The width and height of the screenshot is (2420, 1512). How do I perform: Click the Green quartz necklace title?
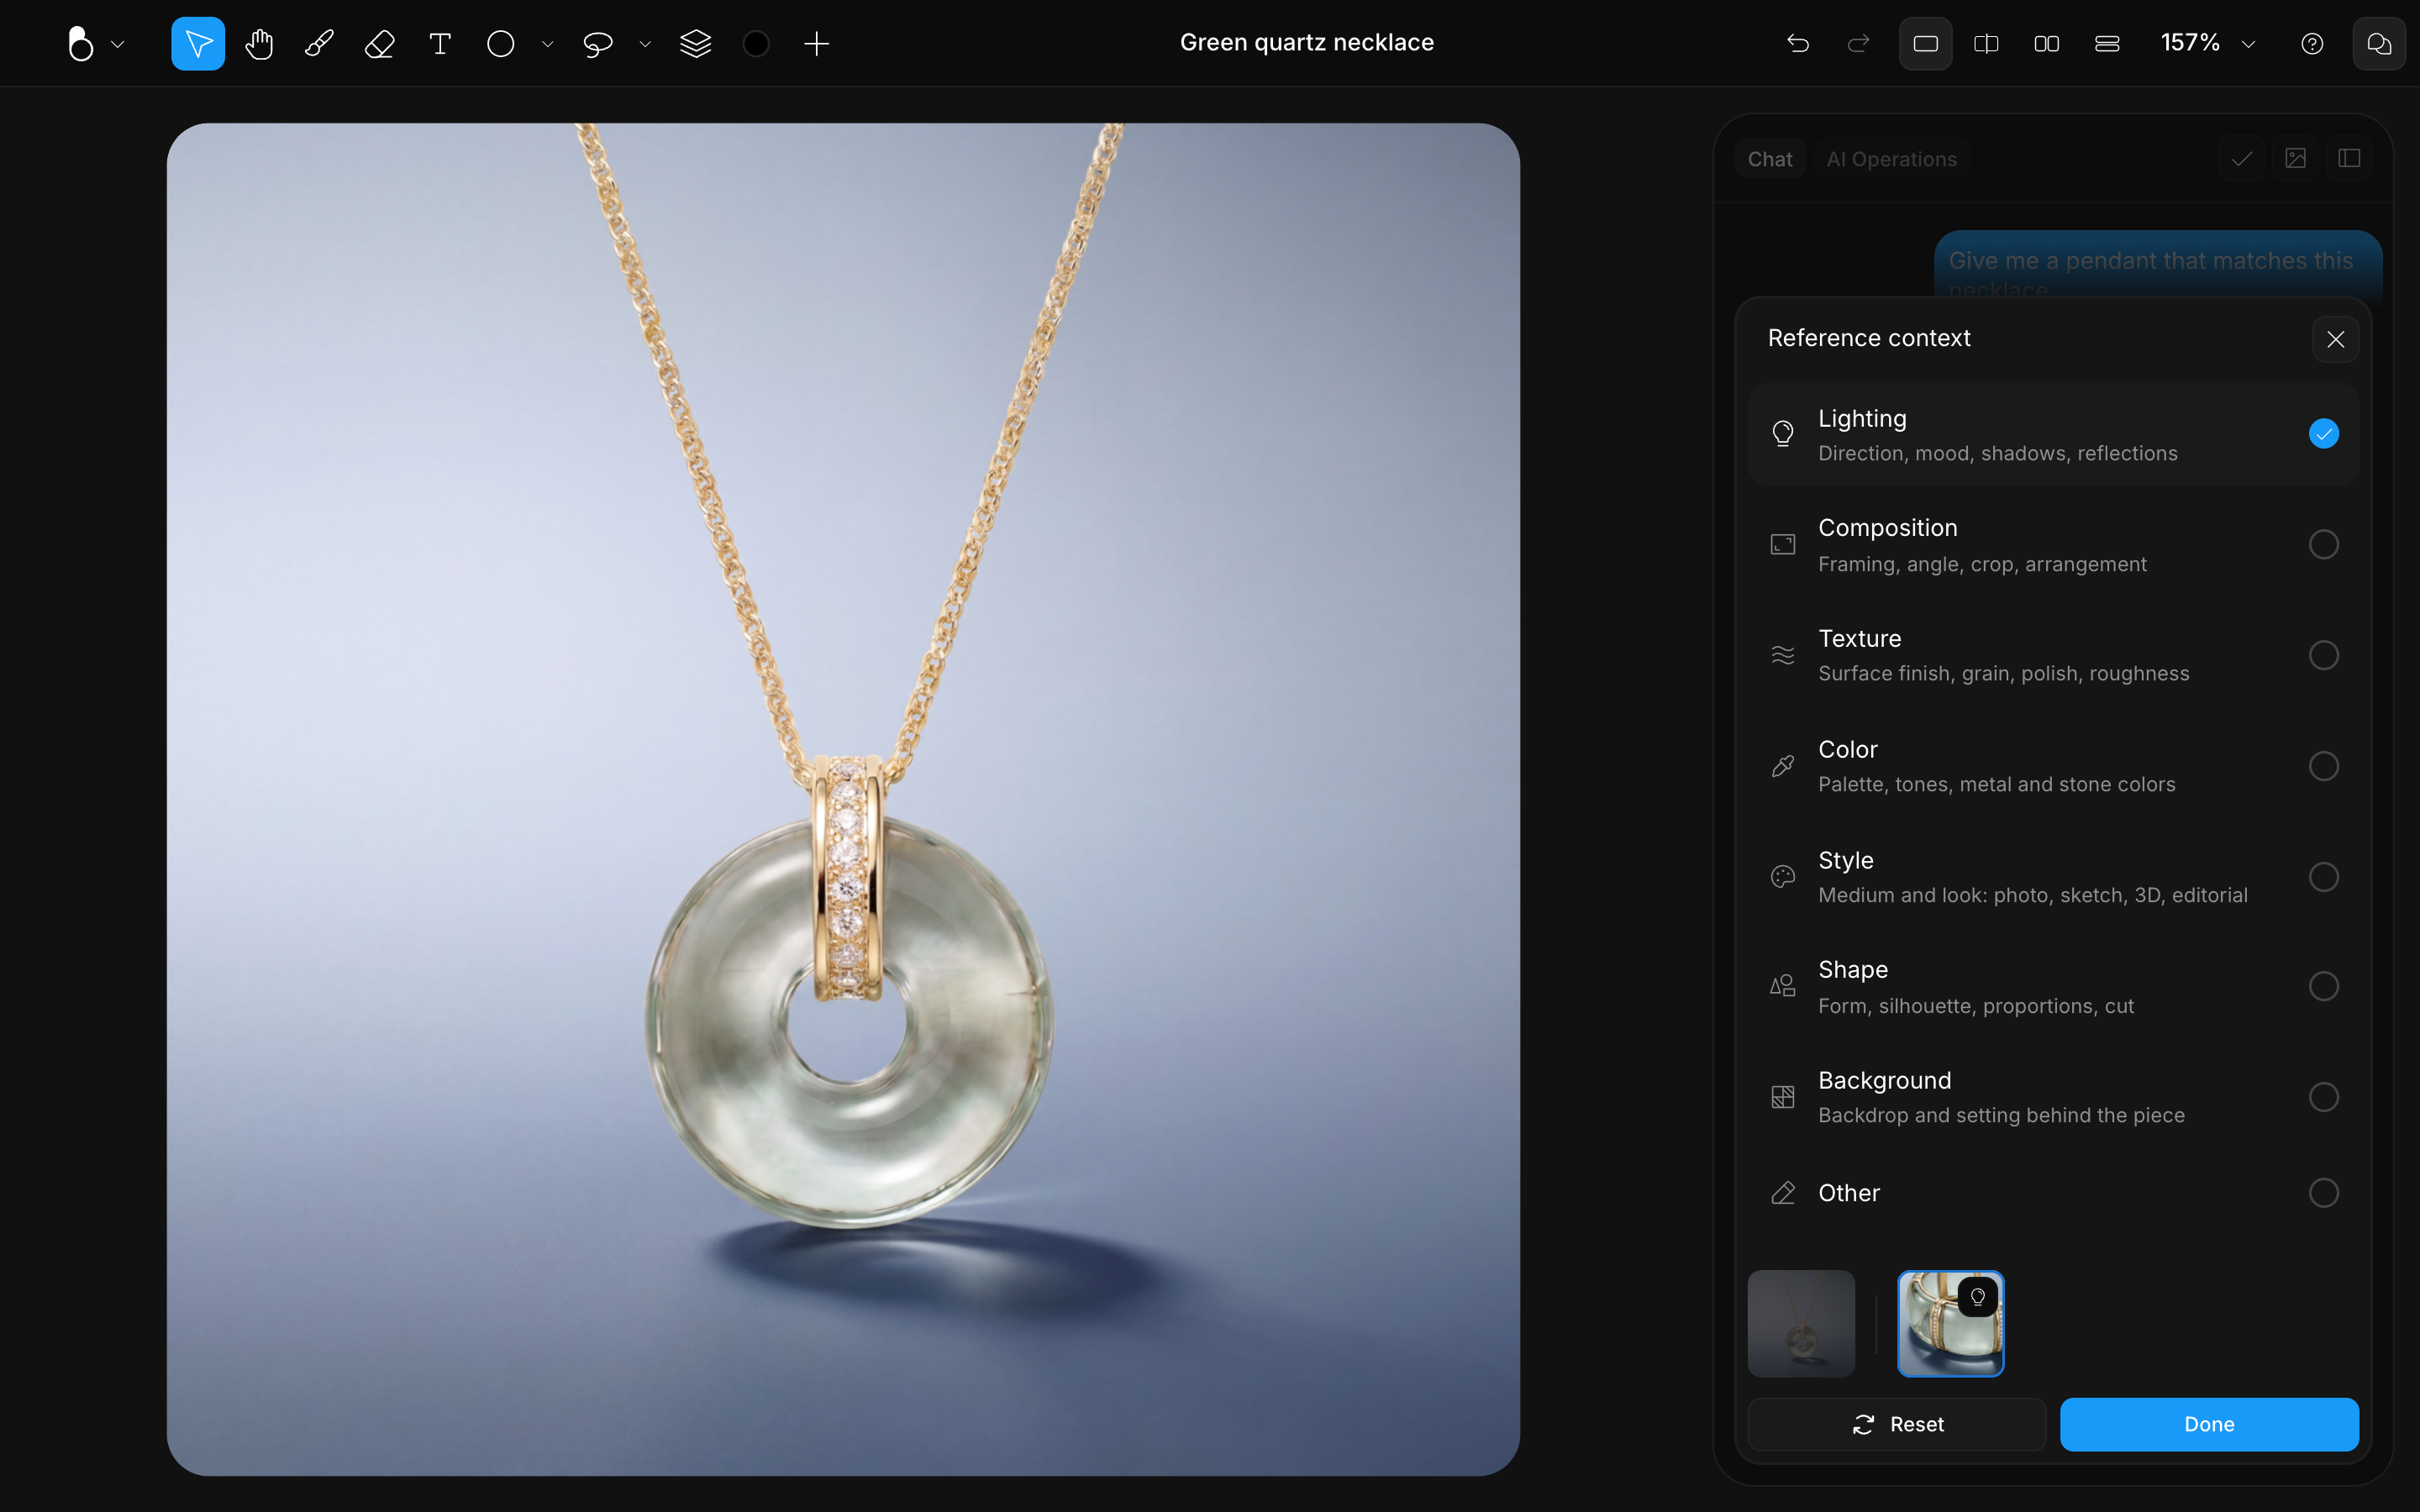point(1307,42)
